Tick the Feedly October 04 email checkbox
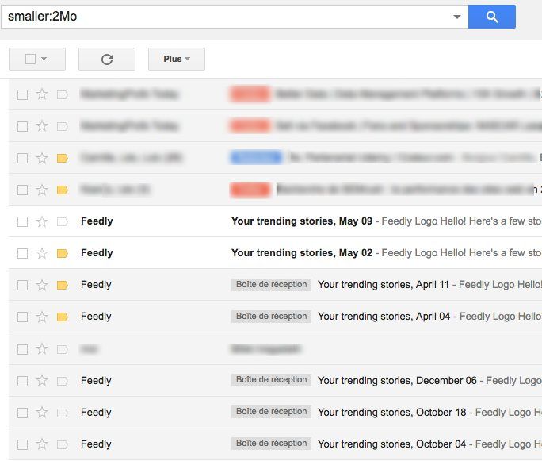The height and width of the screenshot is (461, 542). click(22, 444)
